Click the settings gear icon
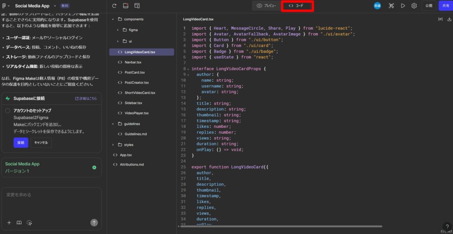The image size is (453, 234). [x=414, y=6]
